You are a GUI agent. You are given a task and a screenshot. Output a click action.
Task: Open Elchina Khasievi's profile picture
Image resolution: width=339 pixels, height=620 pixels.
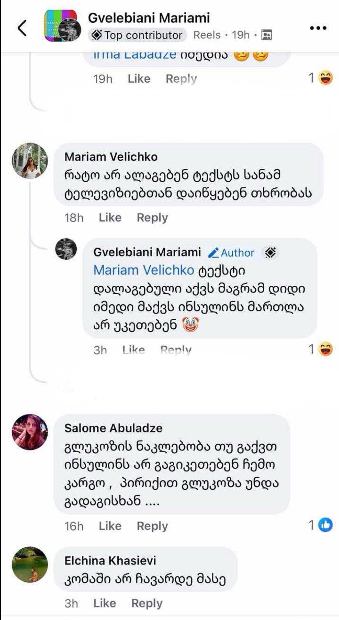click(30, 565)
